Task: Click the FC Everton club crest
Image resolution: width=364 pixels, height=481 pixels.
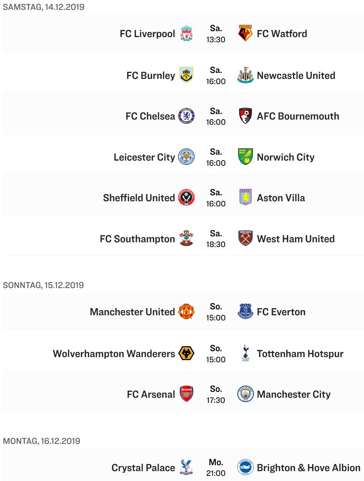Action: point(245,312)
